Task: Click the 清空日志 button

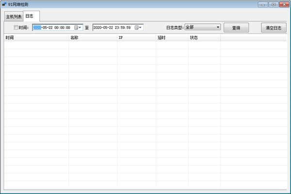Action: [x=274, y=28]
